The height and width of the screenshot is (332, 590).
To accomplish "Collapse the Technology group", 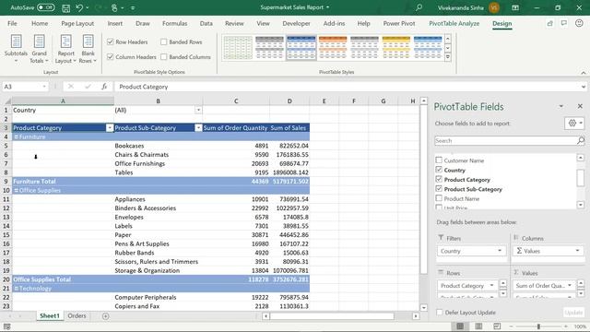I will [17, 289].
